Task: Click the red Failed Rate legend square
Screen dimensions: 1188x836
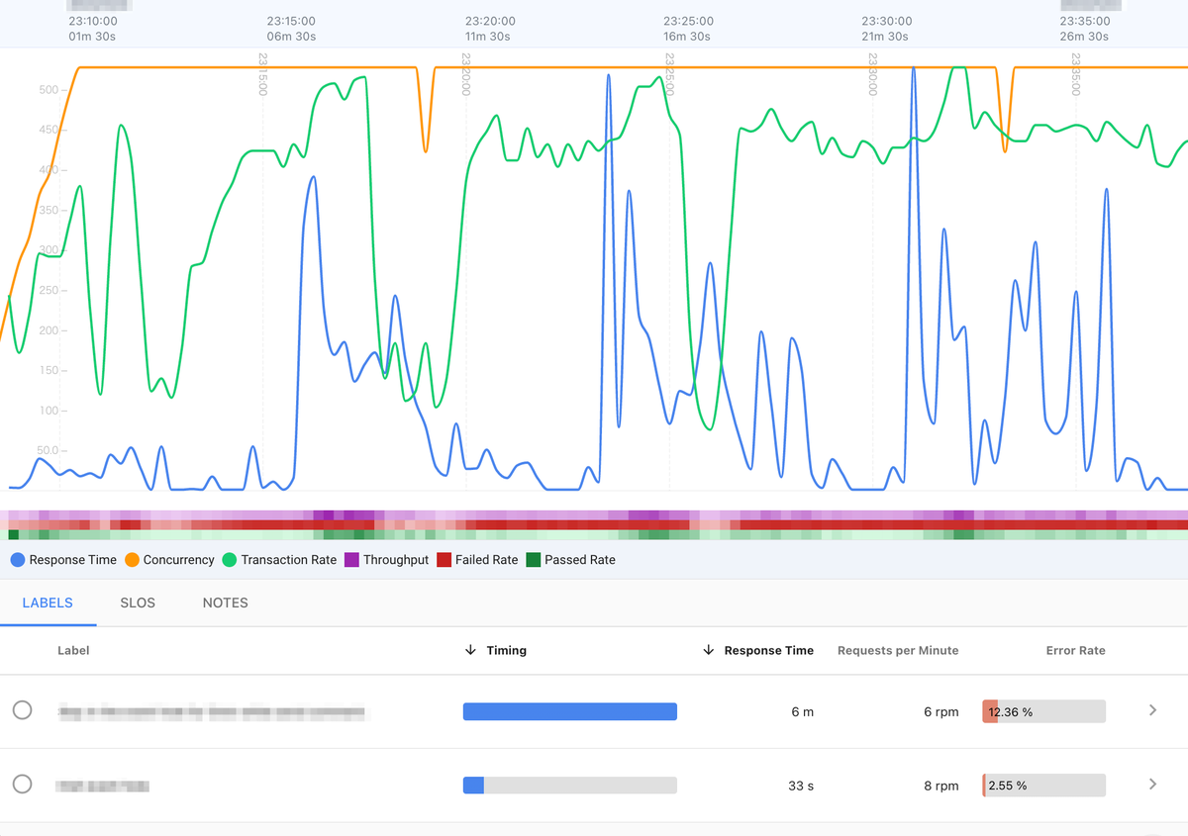Action: (x=444, y=560)
